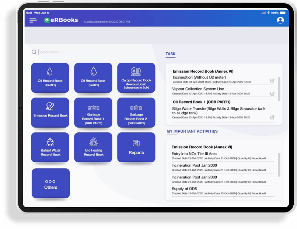
Task: Click the battery icon in status bar
Action: (283, 13)
